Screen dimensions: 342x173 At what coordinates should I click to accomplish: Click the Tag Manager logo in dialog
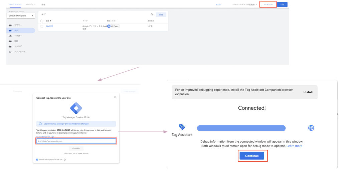click(76, 108)
